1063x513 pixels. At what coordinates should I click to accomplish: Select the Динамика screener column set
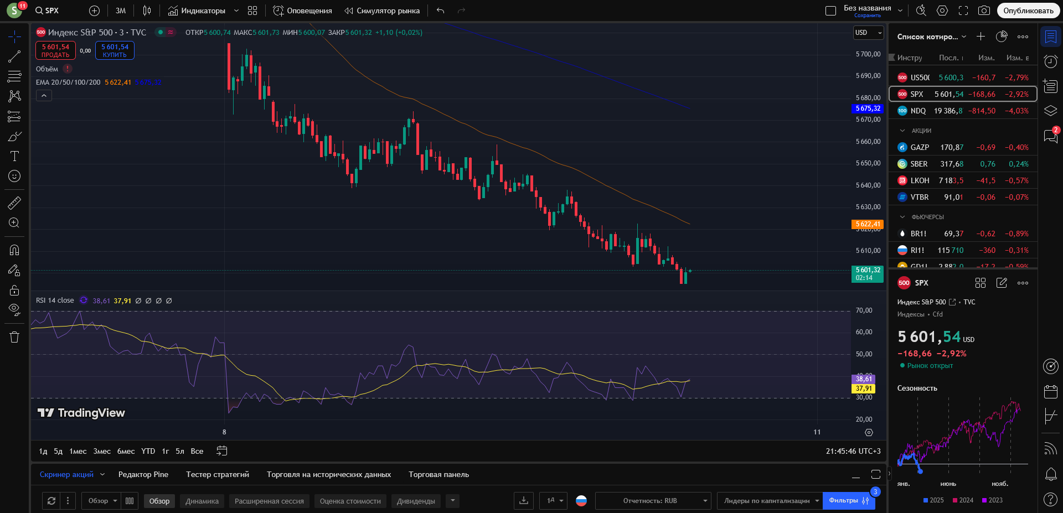click(202, 501)
